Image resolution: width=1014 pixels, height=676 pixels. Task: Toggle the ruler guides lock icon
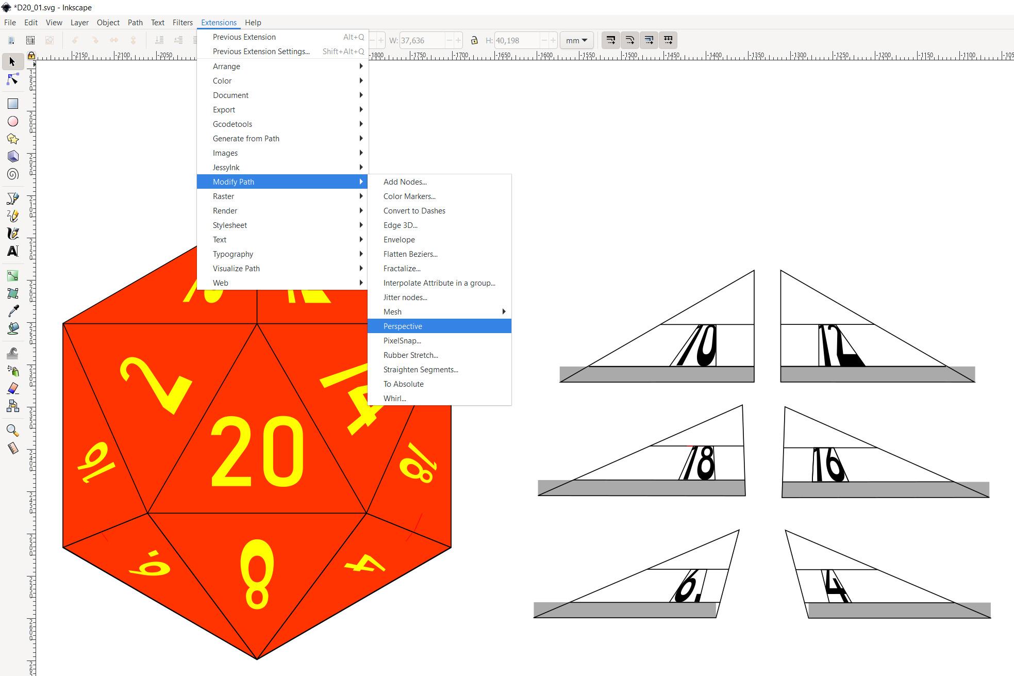[31, 56]
